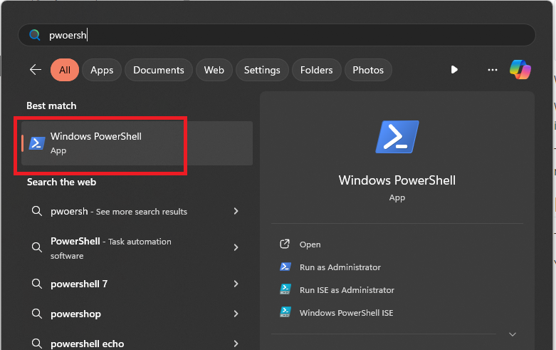Open the Copilot icon
The image size is (556, 350).
(520, 69)
